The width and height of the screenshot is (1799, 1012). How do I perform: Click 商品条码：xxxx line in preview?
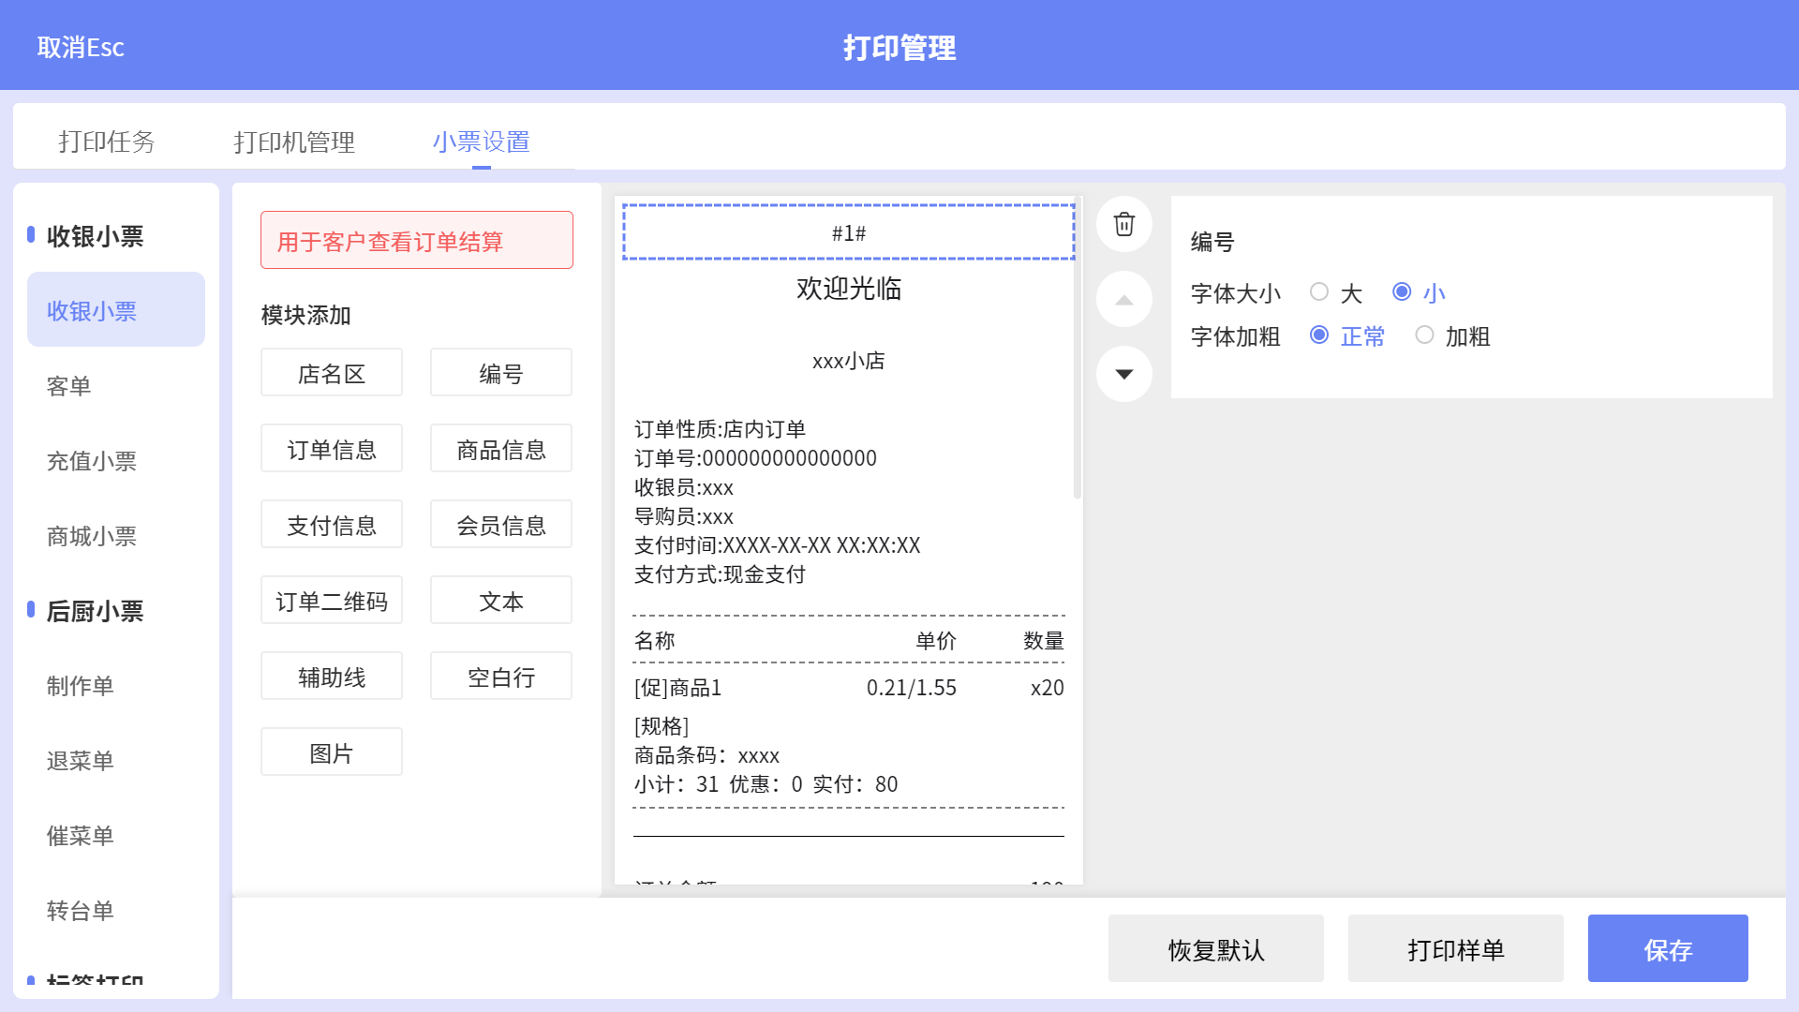(x=706, y=755)
